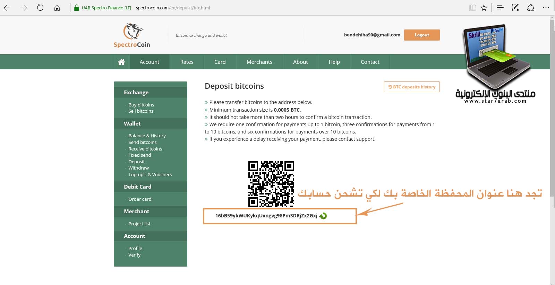Open the Card navigation tab
The image size is (555, 285).
tap(220, 62)
